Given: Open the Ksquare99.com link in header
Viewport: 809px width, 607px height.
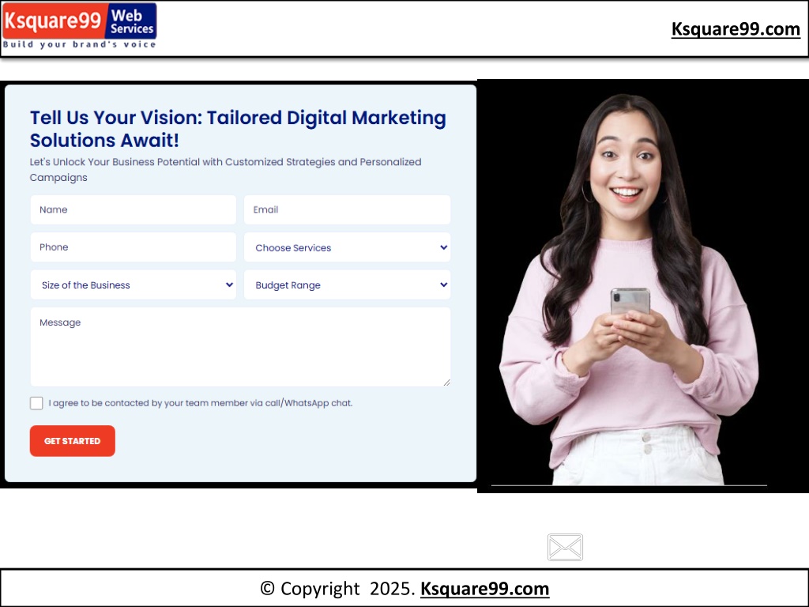Looking at the screenshot, I should pyautogui.click(x=736, y=29).
